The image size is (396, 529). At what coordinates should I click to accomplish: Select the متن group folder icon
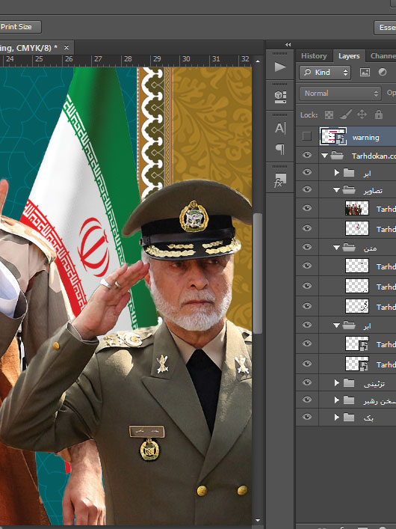[x=349, y=248]
